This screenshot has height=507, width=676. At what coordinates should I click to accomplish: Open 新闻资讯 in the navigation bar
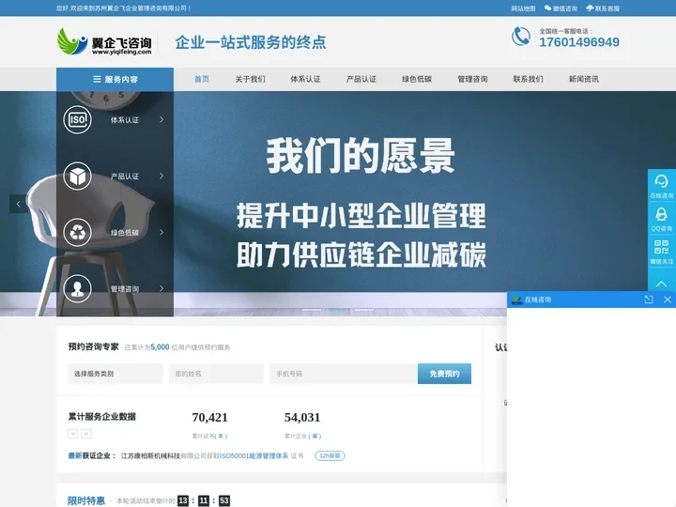(583, 79)
